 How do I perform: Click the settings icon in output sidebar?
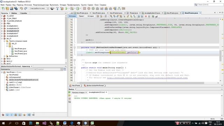70,102
